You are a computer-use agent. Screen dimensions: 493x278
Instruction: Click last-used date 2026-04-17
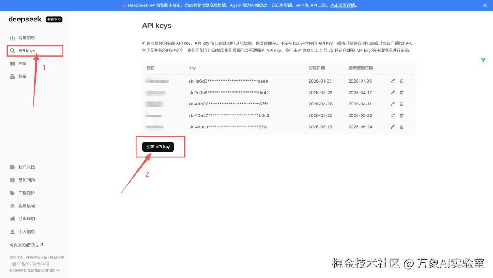[360, 93]
